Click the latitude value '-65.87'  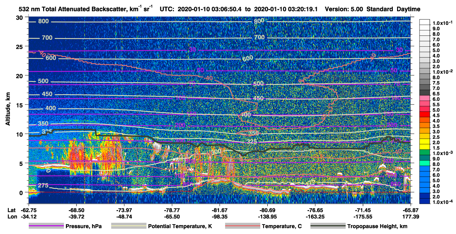click(x=411, y=210)
